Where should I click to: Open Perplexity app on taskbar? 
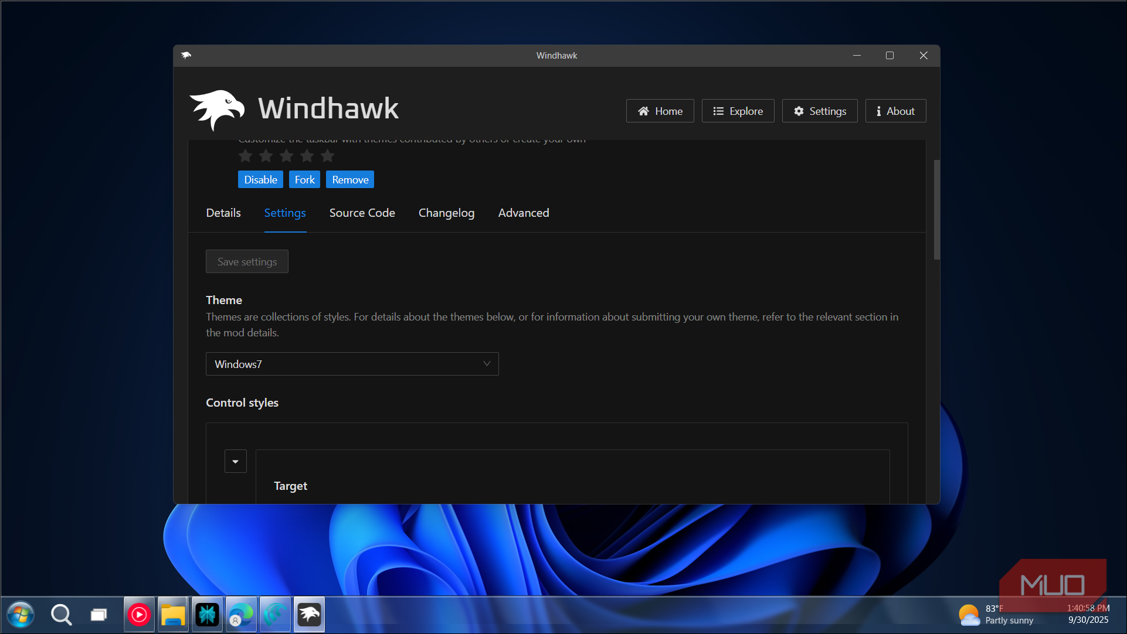click(x=207, y=615)
